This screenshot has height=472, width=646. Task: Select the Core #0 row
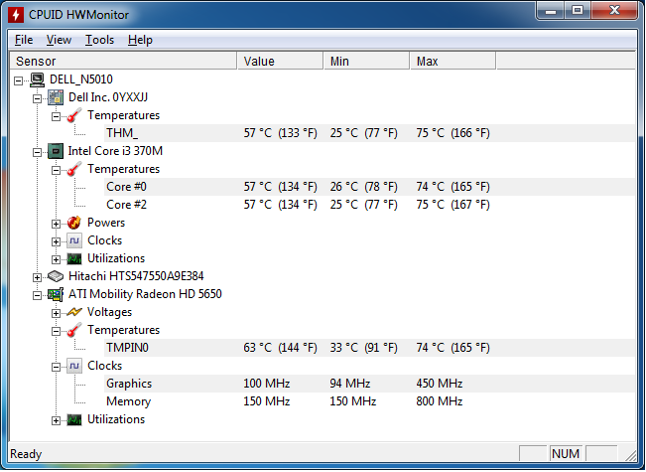tap(369, 187)
